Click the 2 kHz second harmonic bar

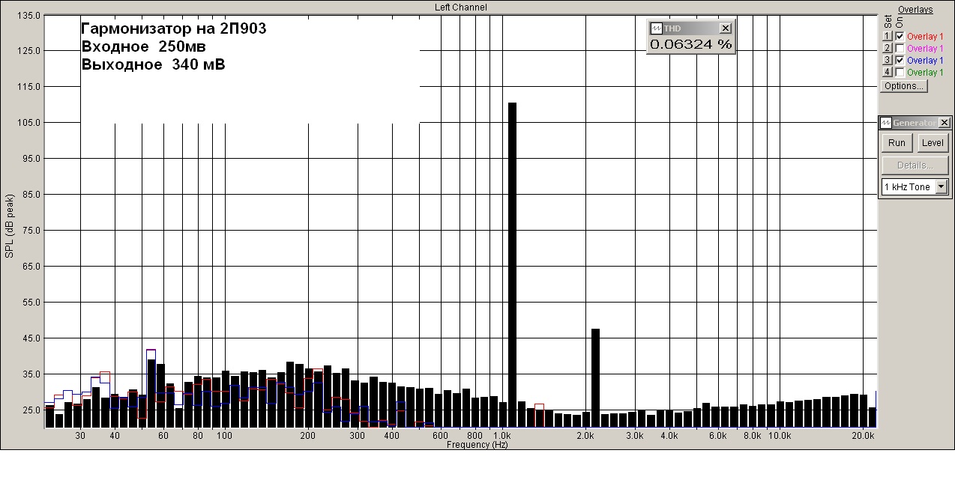(x=595, y=378)
